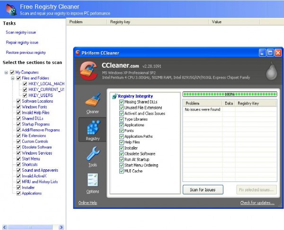Toggle Shared DLLs checkbox
This screenshot has width=284, height=230.
point(18,118)
